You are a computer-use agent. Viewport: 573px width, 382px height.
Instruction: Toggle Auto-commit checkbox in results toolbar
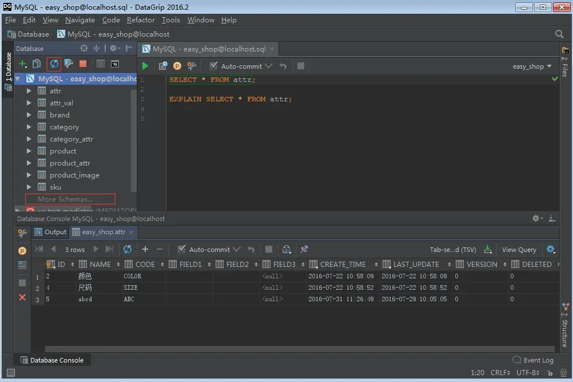click(x=182, y=249)
